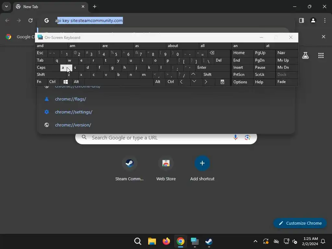This screenshot has width=332, height=249.
Task: Open the notification bell in system tray
Action: pyautogui.click(x=323, y=241)
